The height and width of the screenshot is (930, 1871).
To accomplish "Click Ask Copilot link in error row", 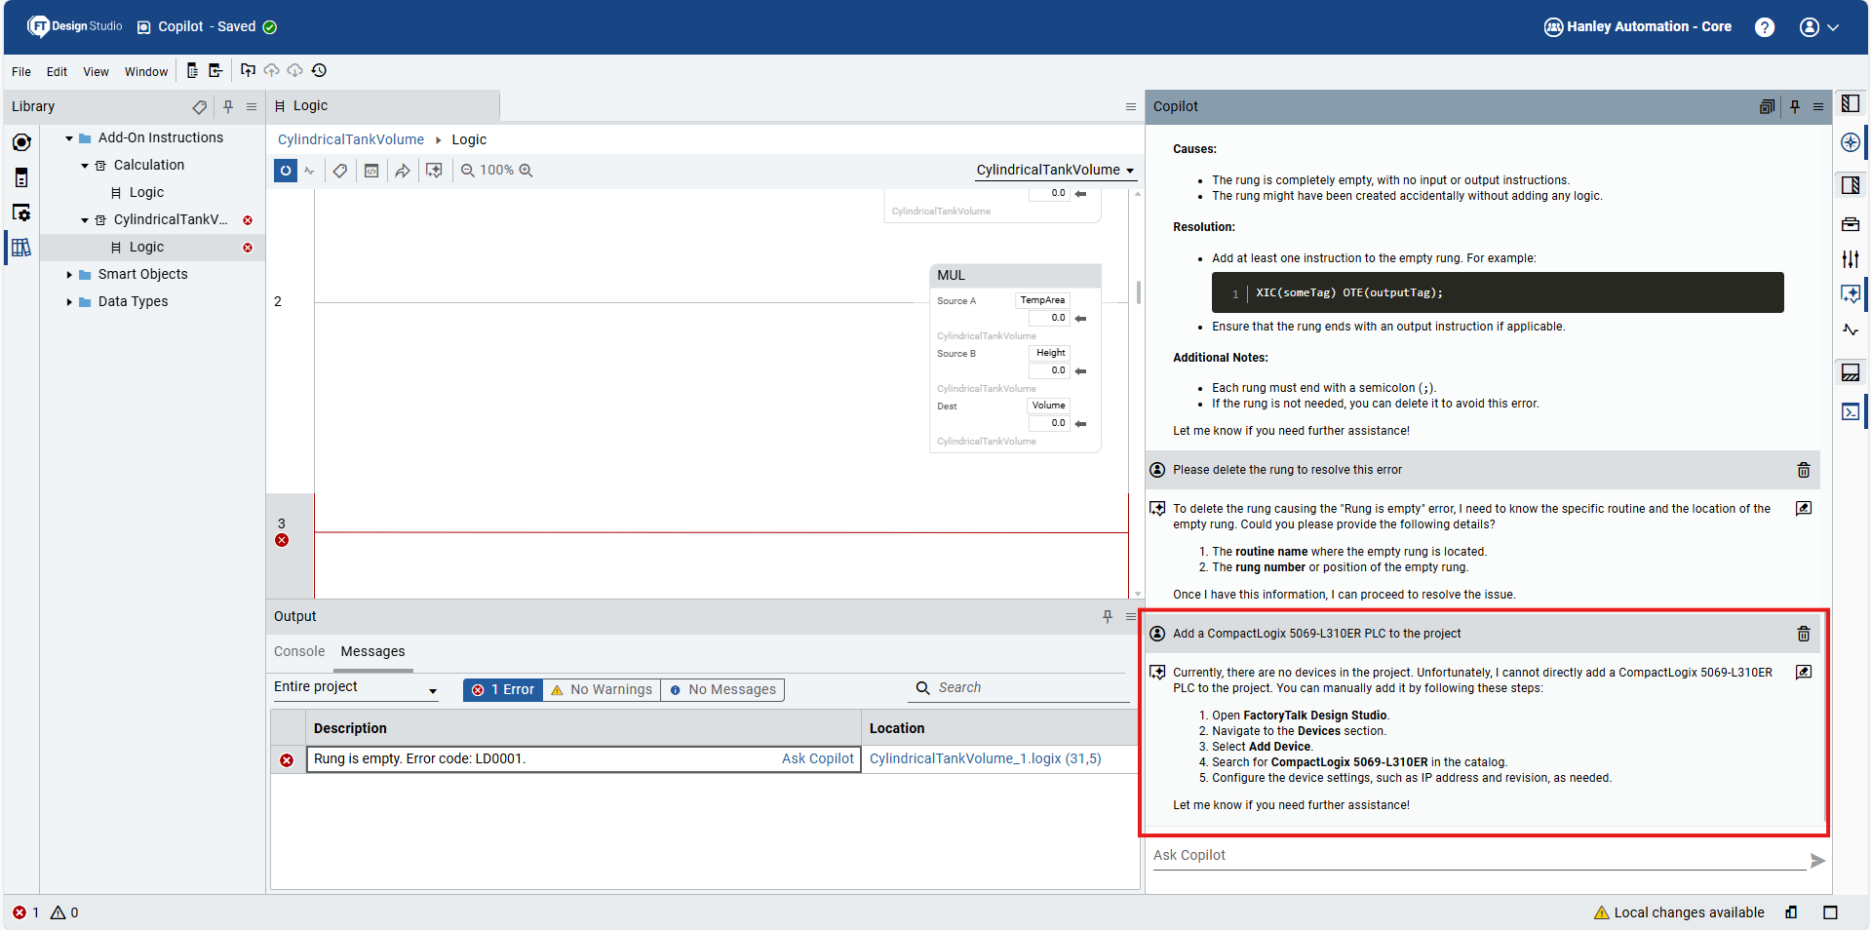I will tap(817, 759).
